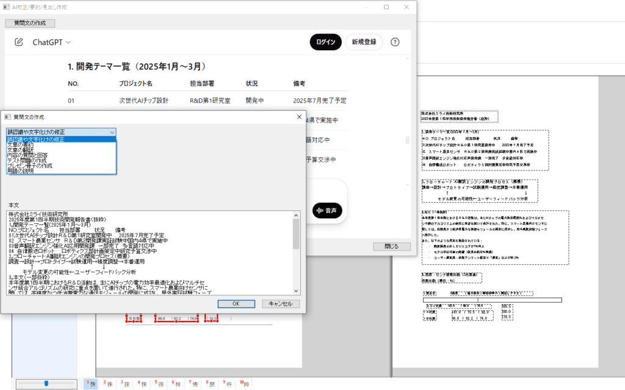
Task: Select candidate character number 1
Action: 91,384
